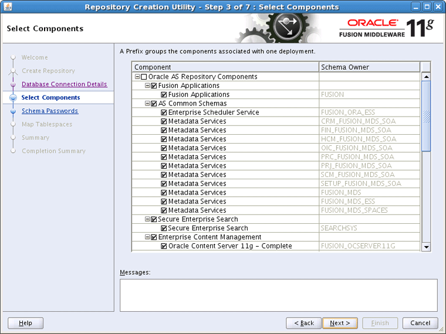Viewport: 446px width, 334px height.
Task: Uncheck Metadata Services checkbox for OIC_FUSION_MDS_SOA
Action: coord(164,148)
